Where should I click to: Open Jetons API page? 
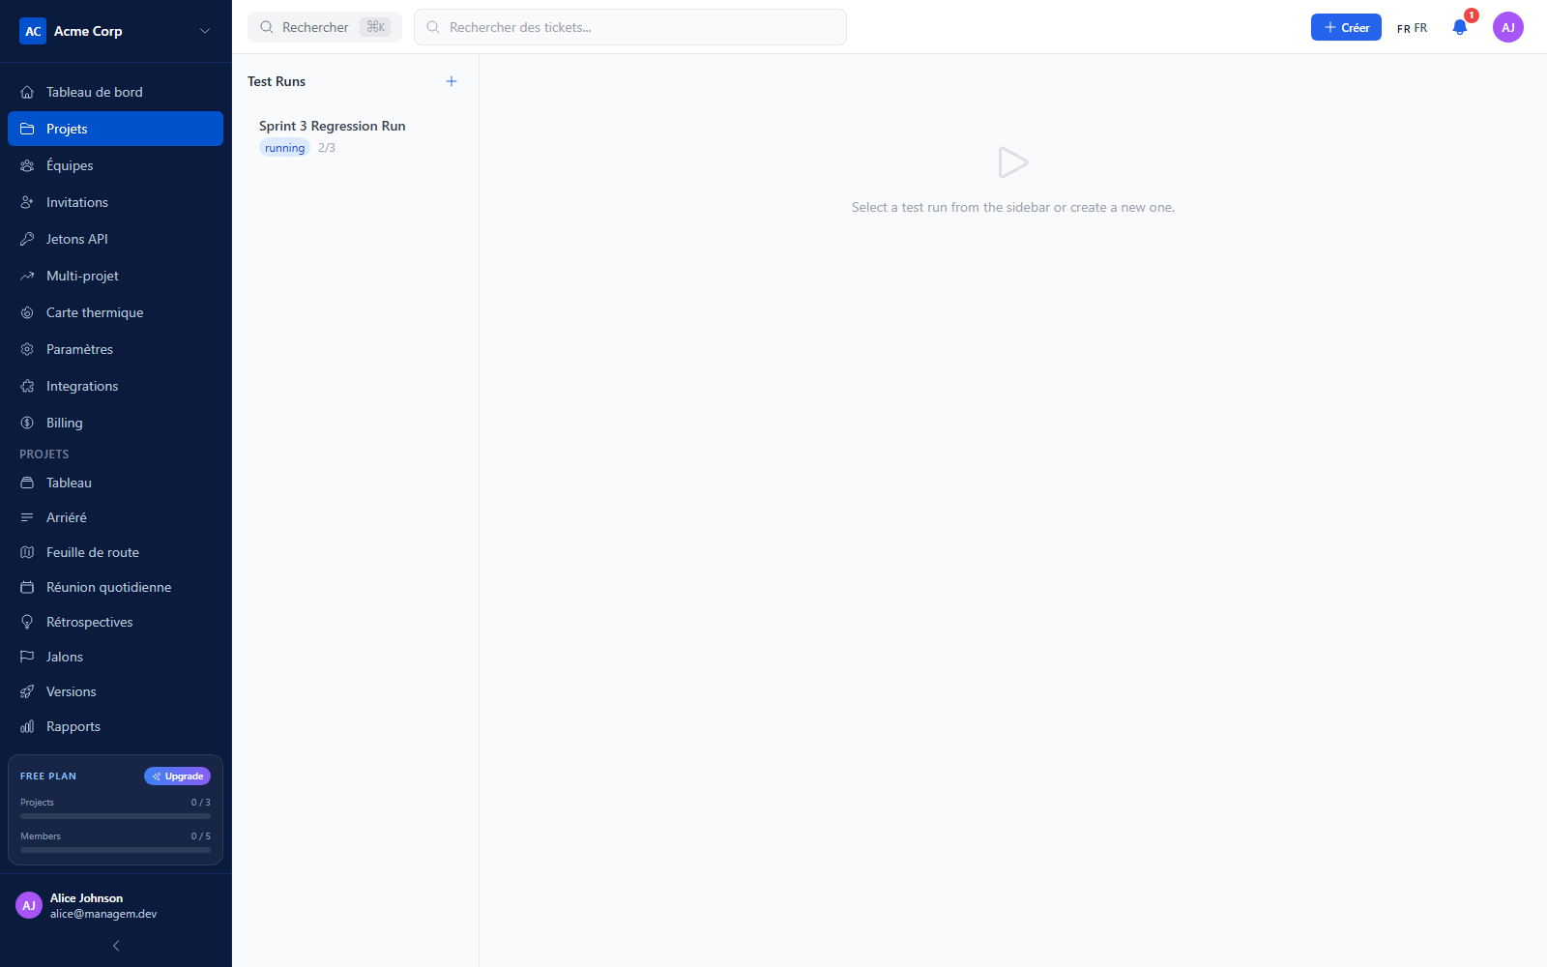115,239
